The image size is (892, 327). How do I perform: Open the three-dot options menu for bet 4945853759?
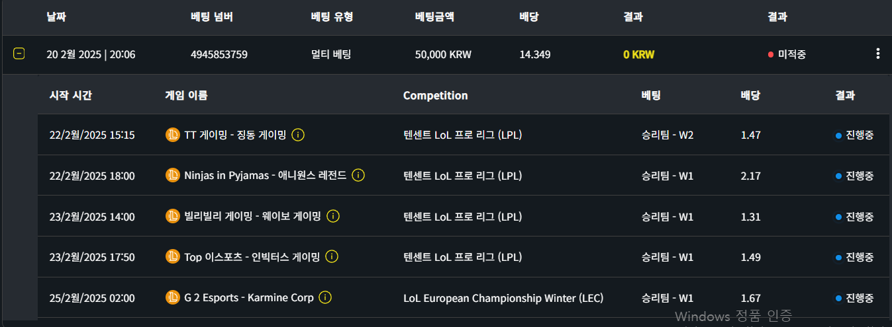click(x=878, y=54)
